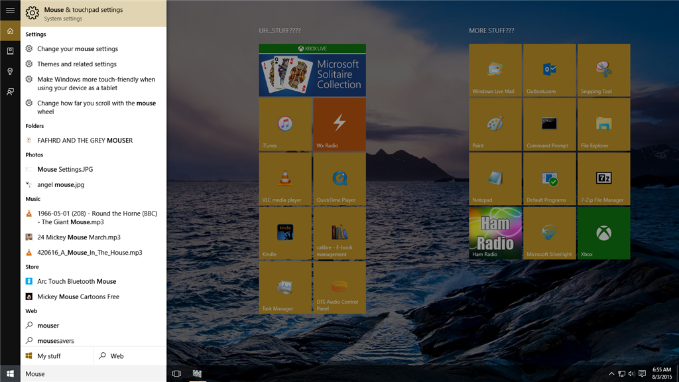Open Change how far you scroll result
The image size is (679, 382).
point(93,107)
